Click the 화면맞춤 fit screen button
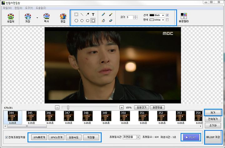 157,107
